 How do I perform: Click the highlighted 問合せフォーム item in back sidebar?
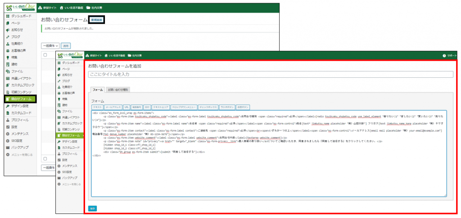click(23, 98)
